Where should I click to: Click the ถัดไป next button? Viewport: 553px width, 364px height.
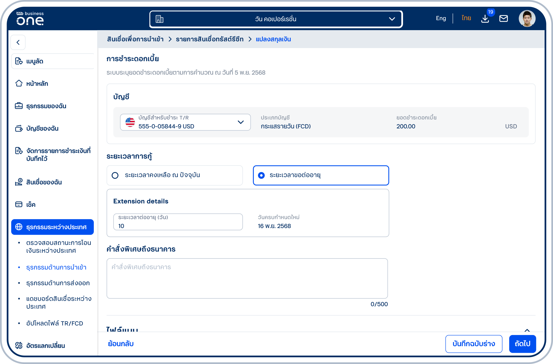click(x=522, y=344)
